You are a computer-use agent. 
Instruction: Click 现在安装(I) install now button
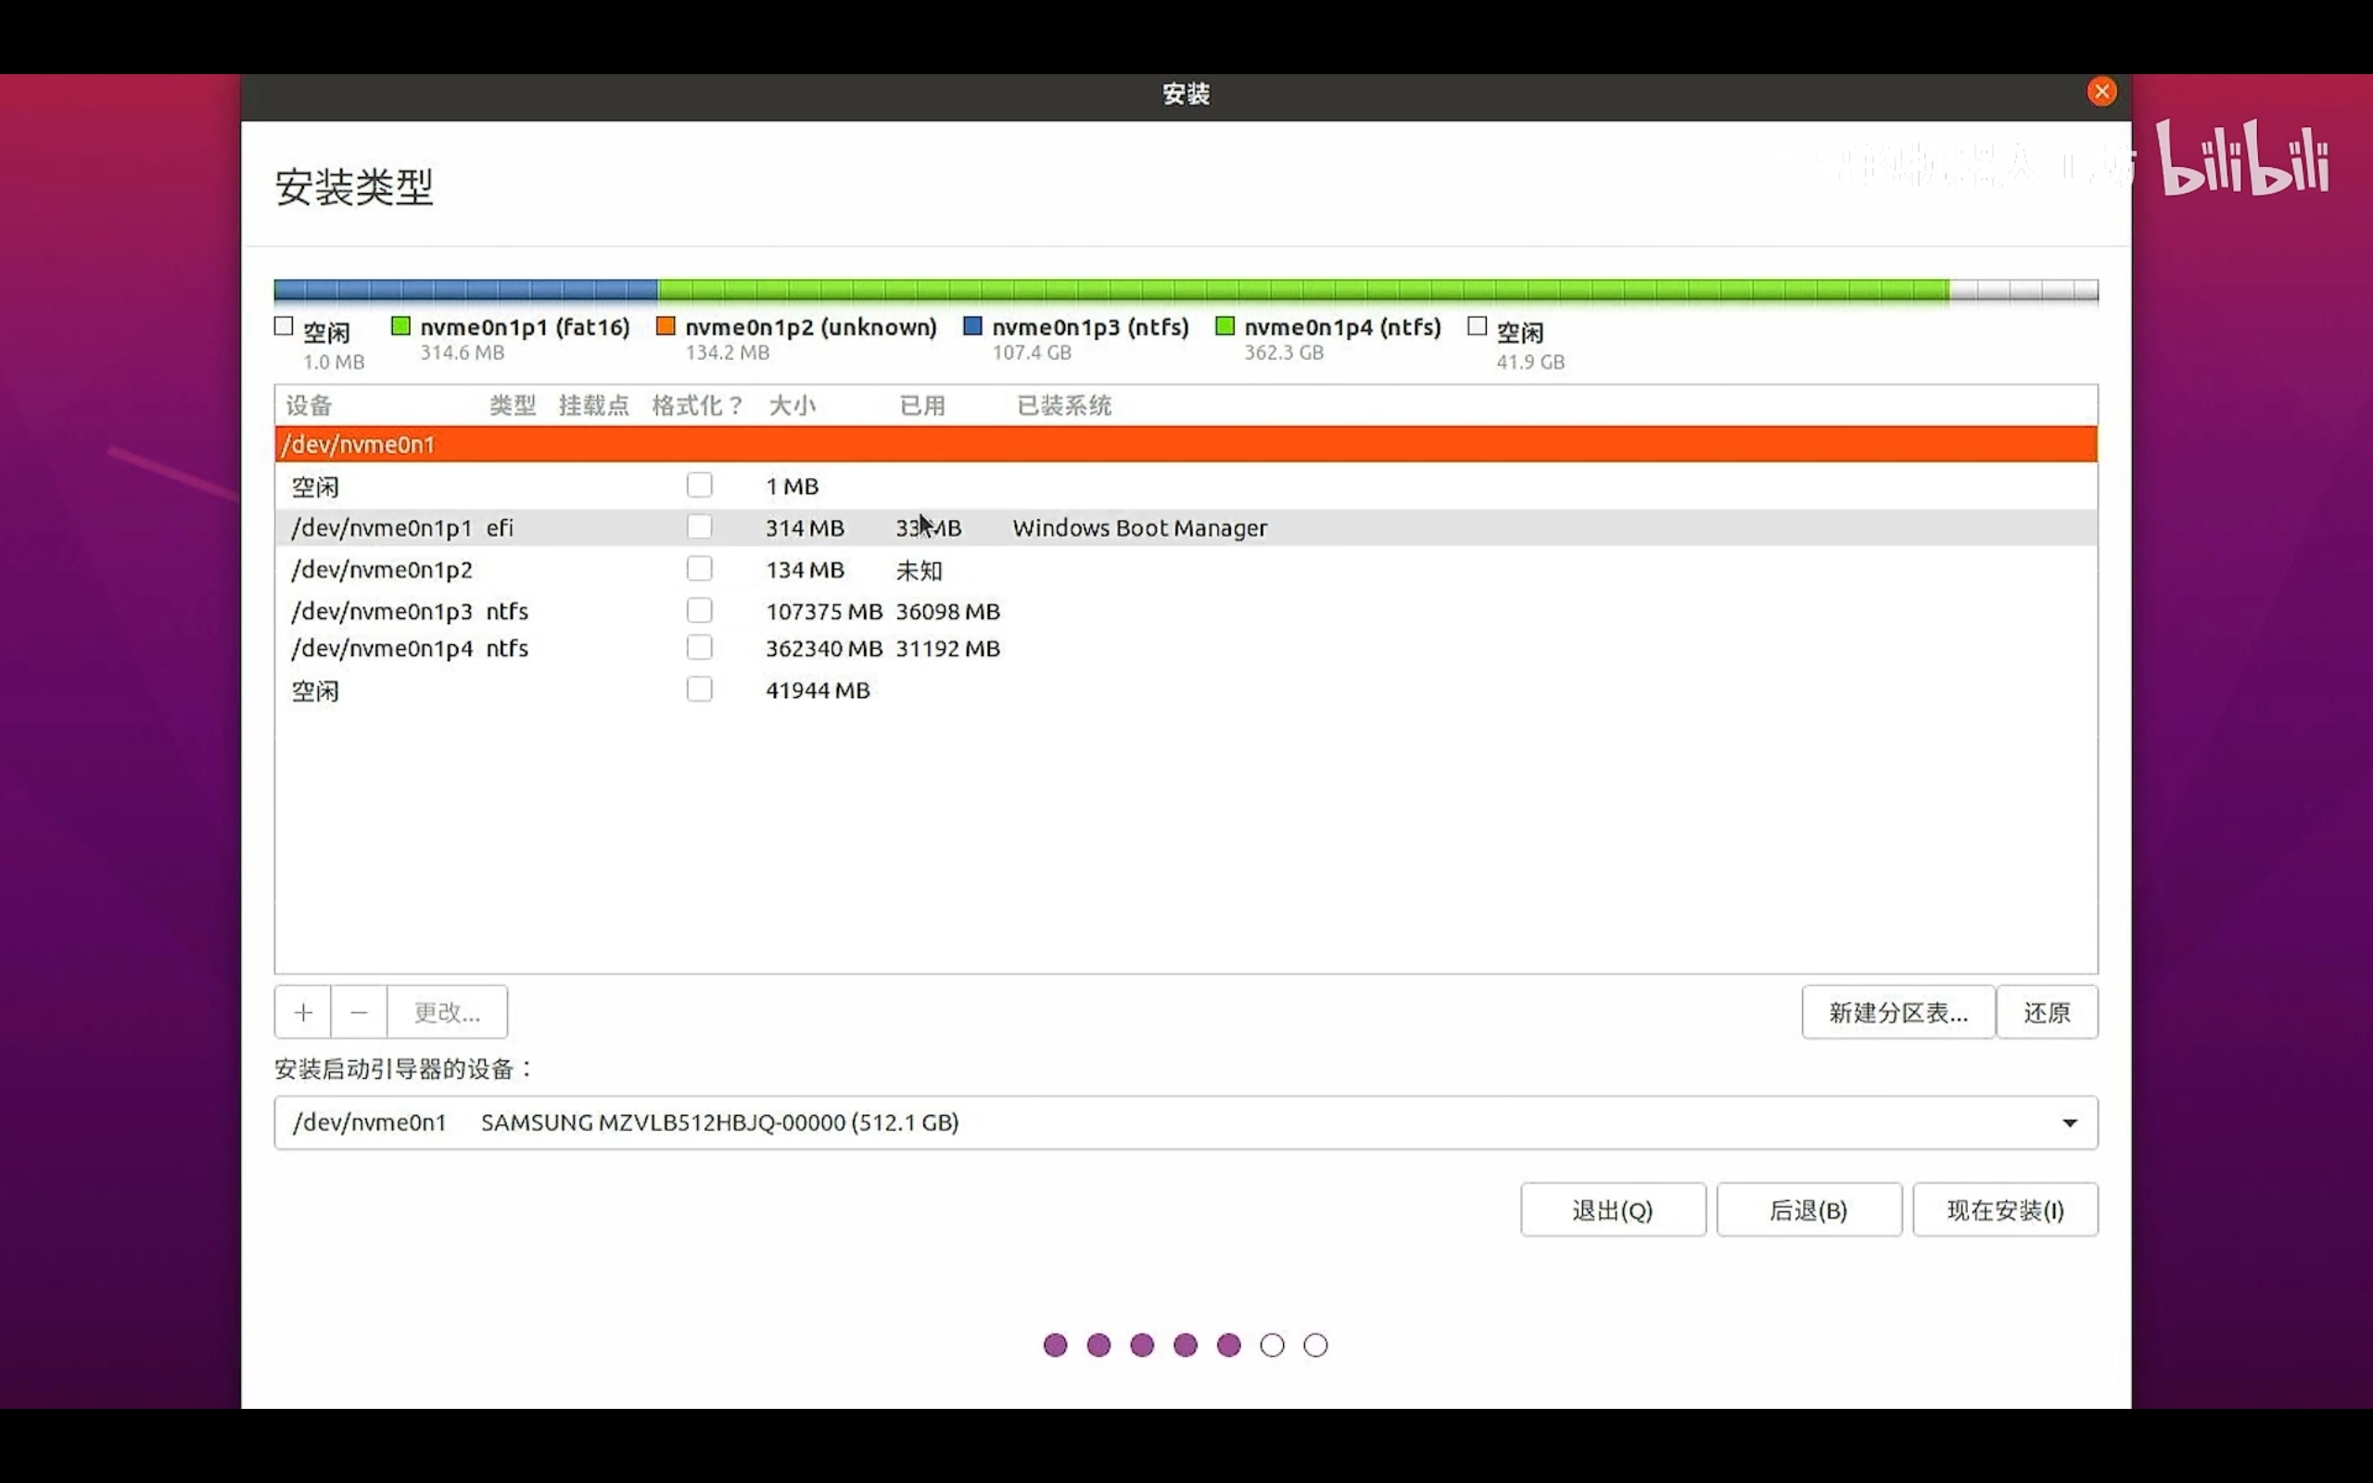[2004, 1210]
